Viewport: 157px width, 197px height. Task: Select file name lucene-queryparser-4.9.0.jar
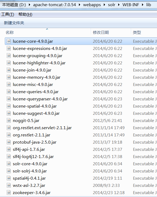[x=40, y=99]
